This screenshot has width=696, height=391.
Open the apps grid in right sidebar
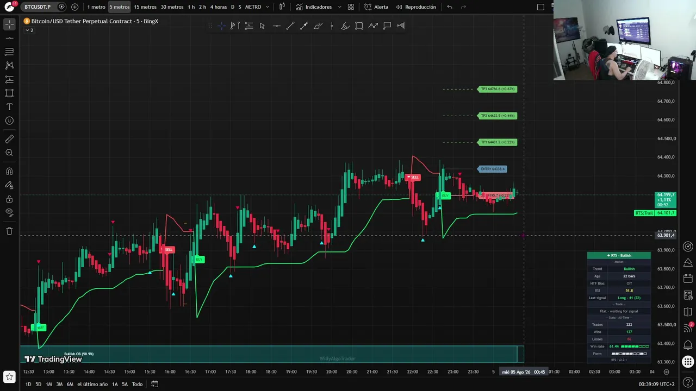click(688, 362)
